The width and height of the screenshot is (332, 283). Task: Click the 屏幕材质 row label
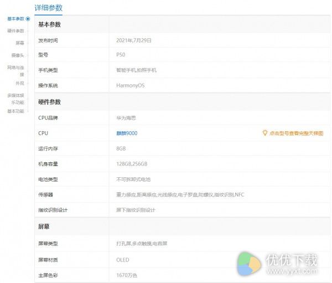48,260
